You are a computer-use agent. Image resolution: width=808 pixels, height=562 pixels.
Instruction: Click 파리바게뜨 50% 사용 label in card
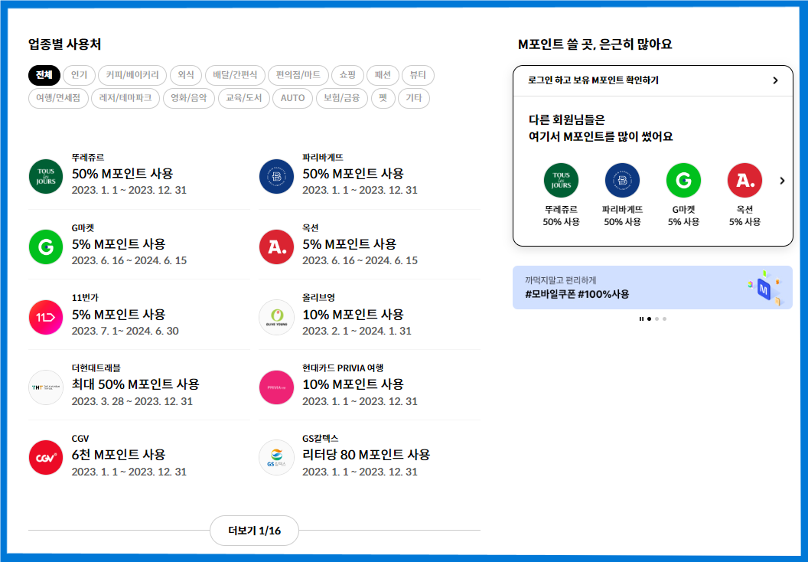coord(622,215)
